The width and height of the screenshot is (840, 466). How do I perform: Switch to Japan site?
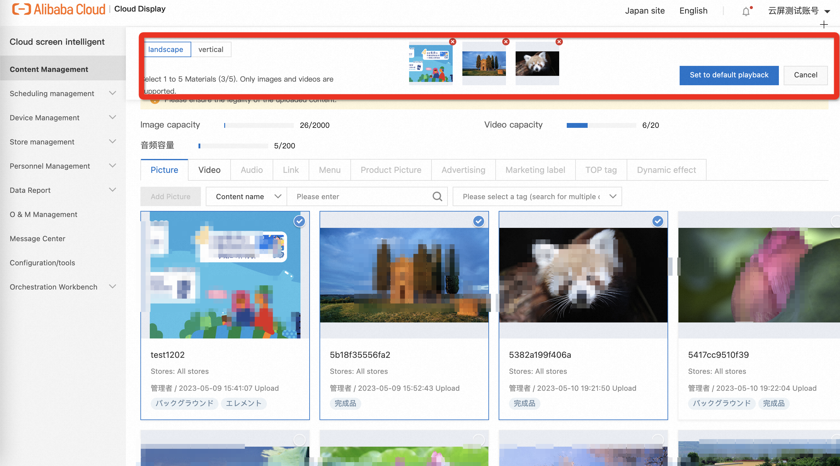645,11
